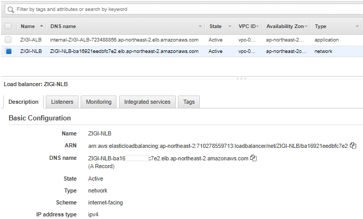
Task: Open the Availability Zones column dropdown arrow
Action: [x=306, y=26]
